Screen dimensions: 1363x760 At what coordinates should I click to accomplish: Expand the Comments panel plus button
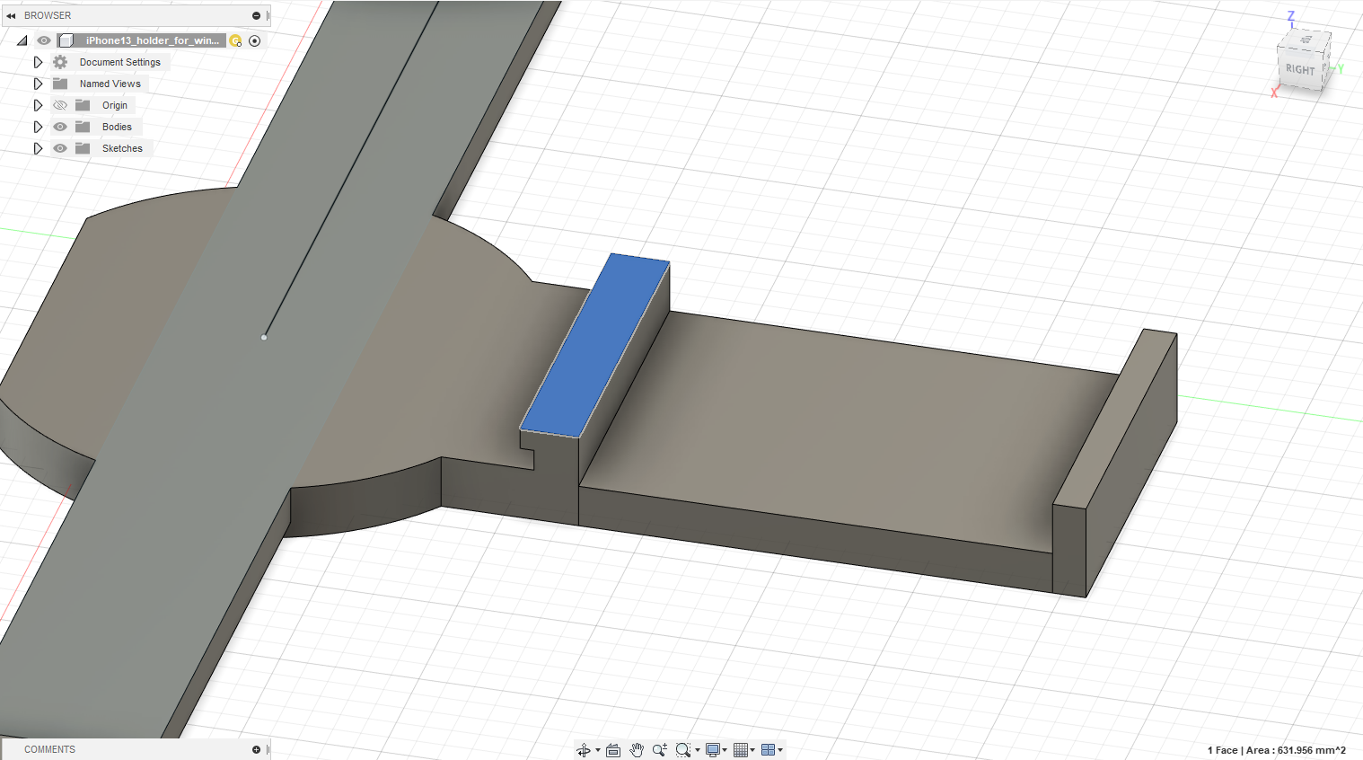pyautogui.click(x=256, y=749)
